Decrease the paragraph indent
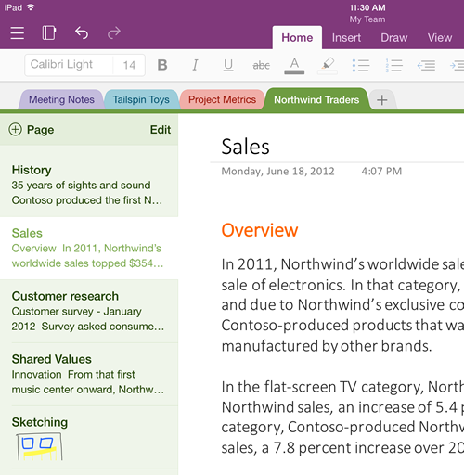 point(426,65)
